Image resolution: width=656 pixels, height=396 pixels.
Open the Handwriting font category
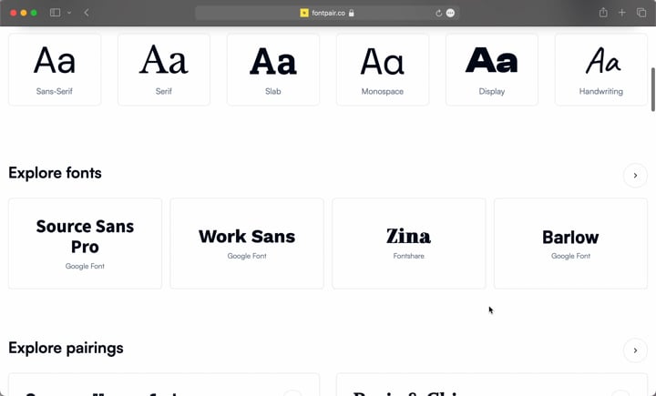coord(601,69)
